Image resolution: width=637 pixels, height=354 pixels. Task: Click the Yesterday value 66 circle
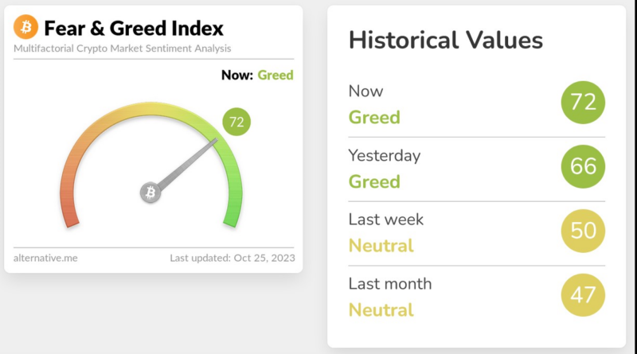coord(583,165)
